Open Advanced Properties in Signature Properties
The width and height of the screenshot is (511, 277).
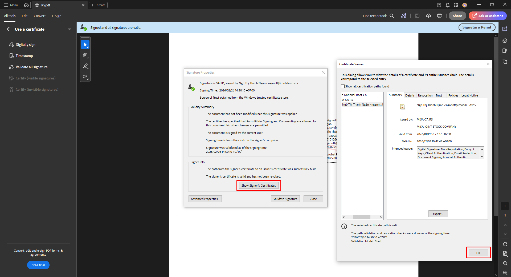point(205,199)
